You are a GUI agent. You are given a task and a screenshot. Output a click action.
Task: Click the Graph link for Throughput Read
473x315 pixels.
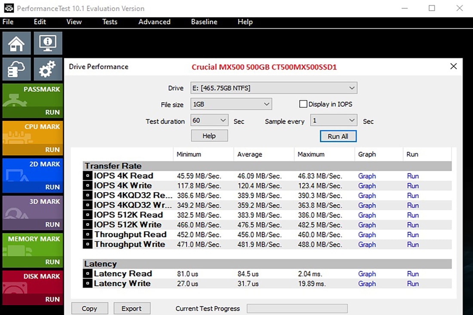(x=367, y=235)
